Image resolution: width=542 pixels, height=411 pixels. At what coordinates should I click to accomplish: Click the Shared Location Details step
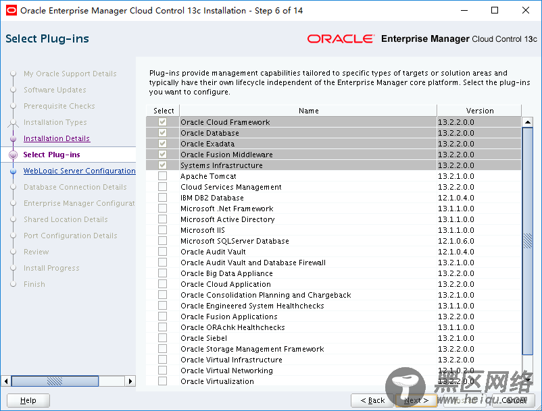coord(66,219)
